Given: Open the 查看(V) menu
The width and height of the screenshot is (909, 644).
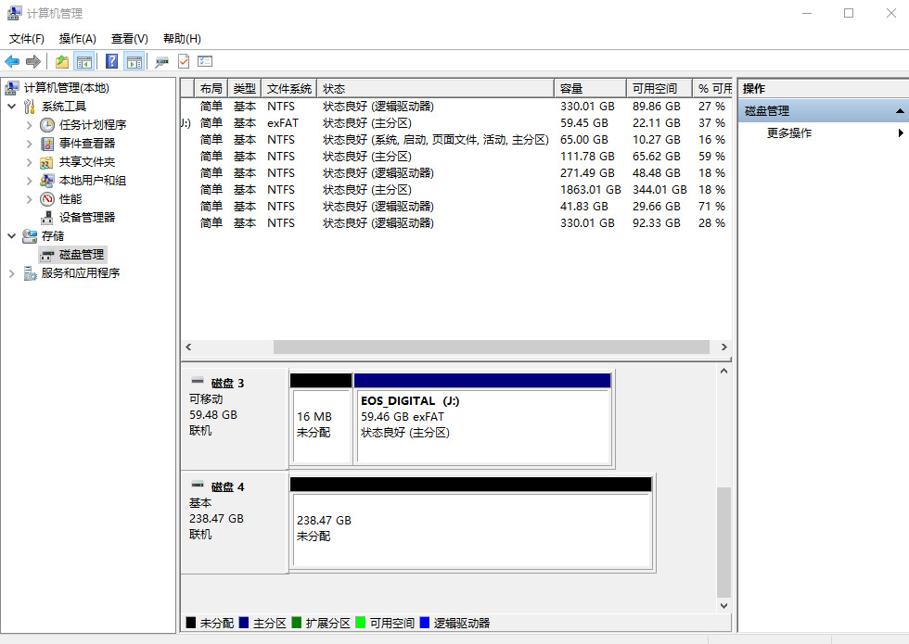Looking at the screenshot, I should 129,38.
